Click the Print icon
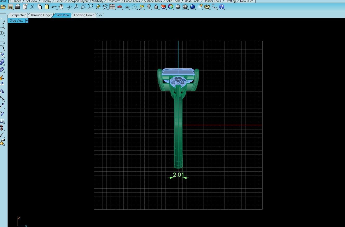 (18, 7)
